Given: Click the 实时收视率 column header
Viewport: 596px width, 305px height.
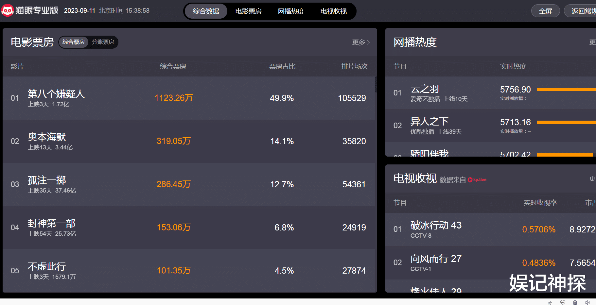Looking at the screenshot, I should point(540,203).
